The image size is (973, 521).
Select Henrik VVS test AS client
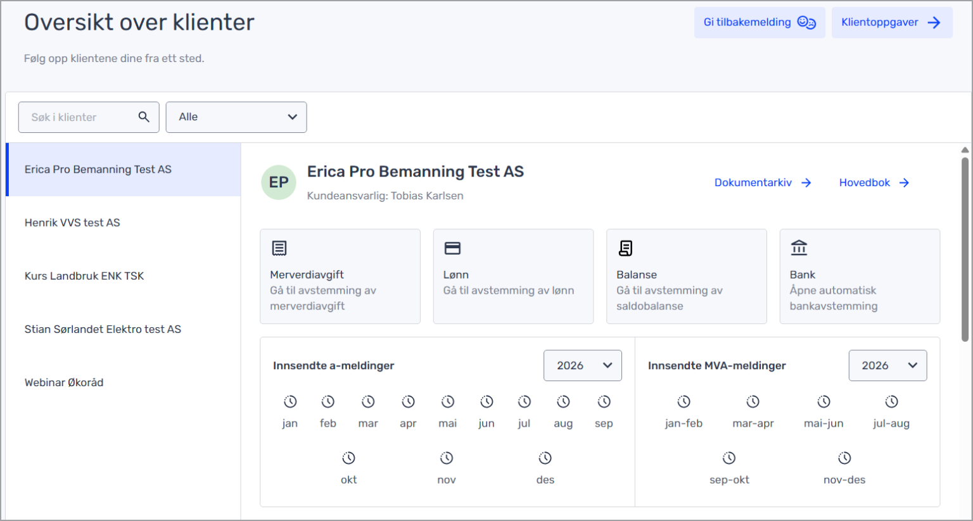[x=72, y=223]
